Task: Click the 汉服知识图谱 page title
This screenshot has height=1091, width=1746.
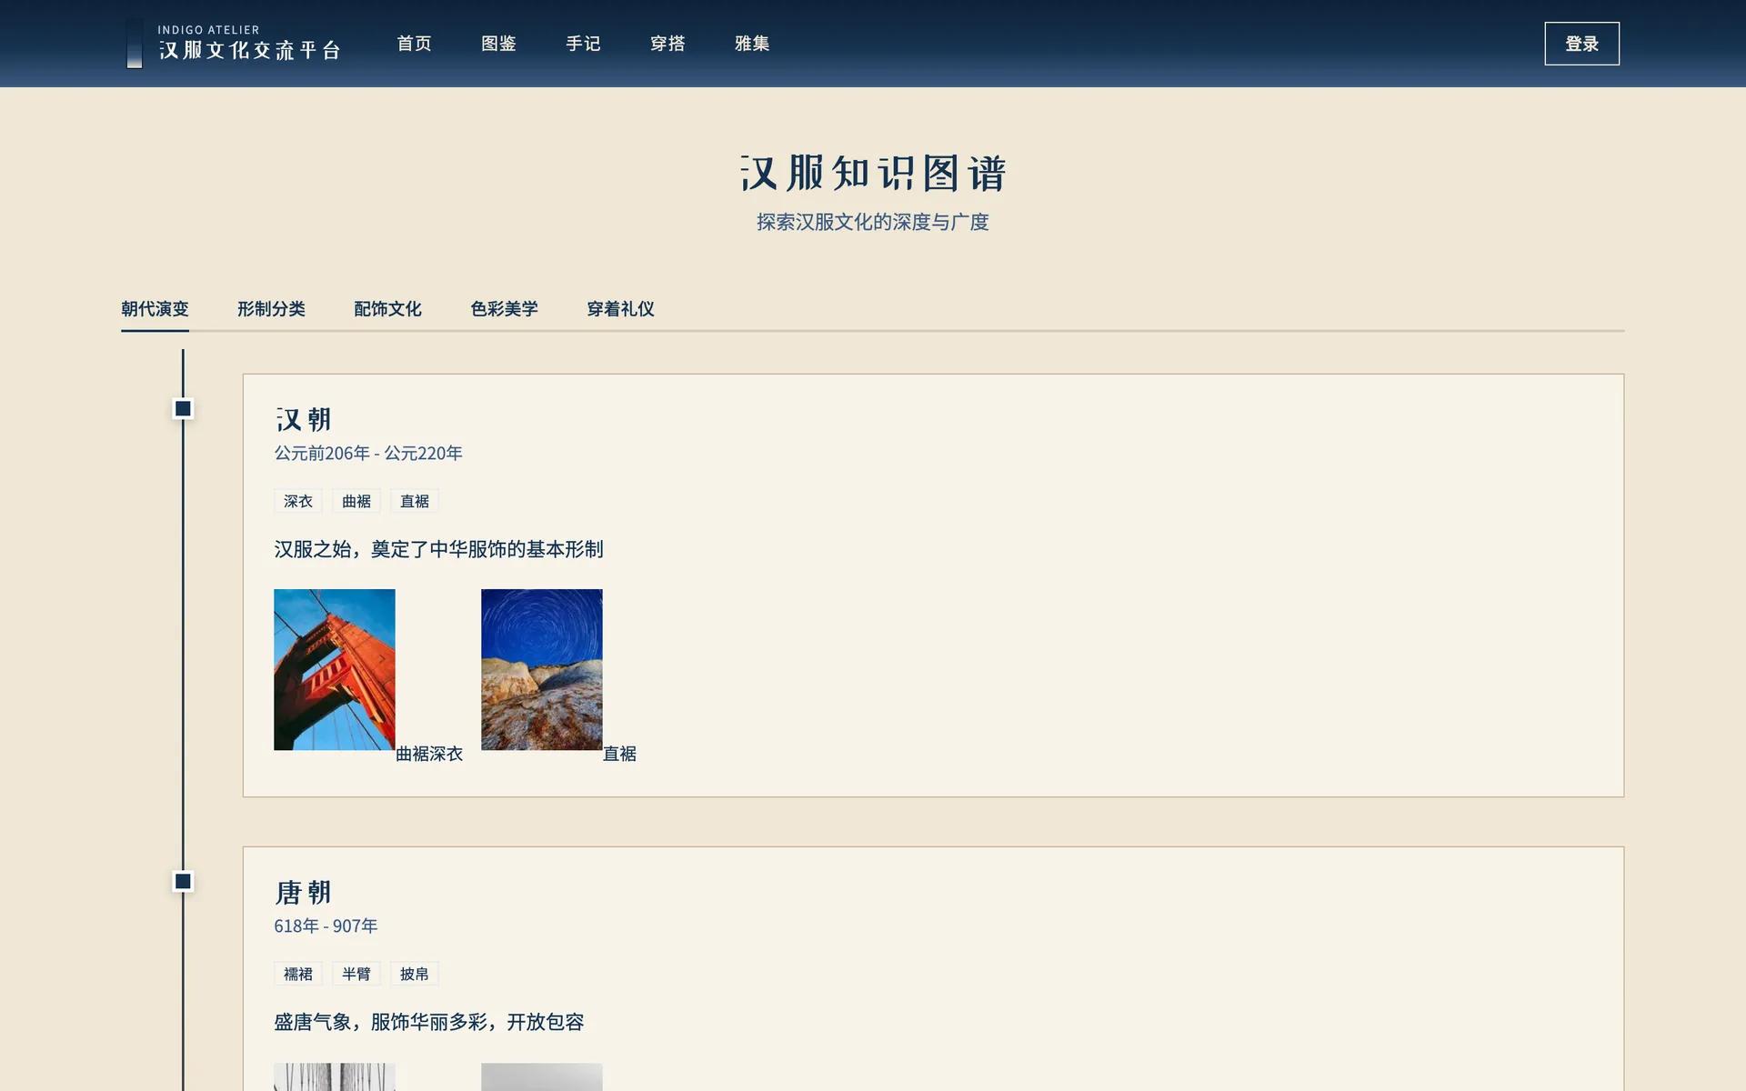Action: coord(873,173)
